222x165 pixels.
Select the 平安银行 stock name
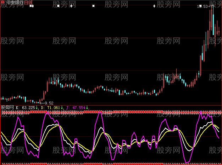point(13,2)
